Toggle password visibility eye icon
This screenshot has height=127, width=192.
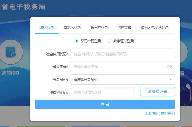tap(169, 66)
